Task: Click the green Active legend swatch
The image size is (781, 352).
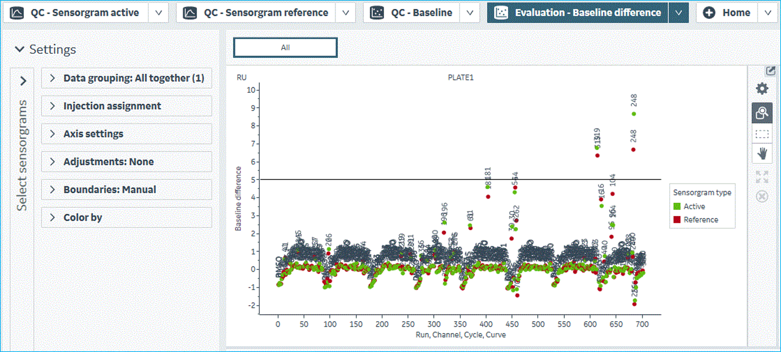Action: pyautogui.click(x=677, y=206)
